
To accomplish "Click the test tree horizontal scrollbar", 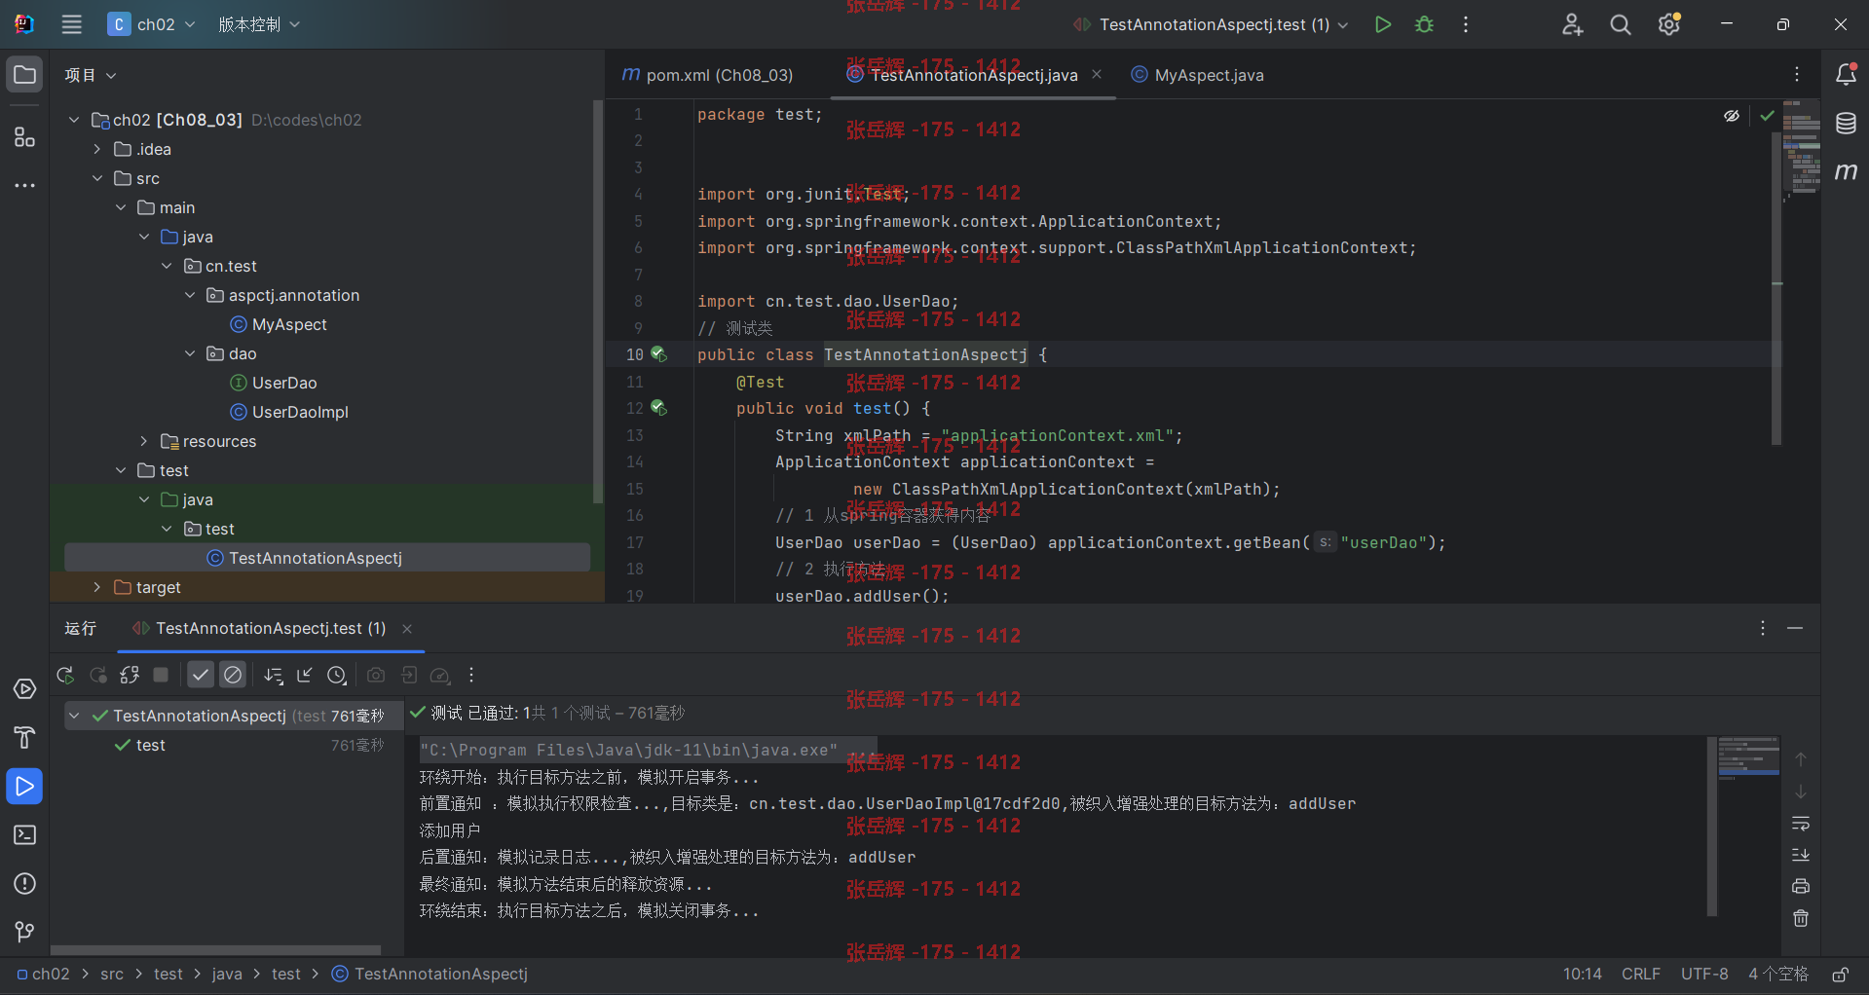I will point(215,950).
